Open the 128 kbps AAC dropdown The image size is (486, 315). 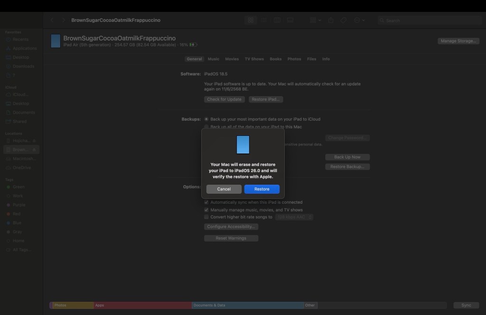pos(295,217)
